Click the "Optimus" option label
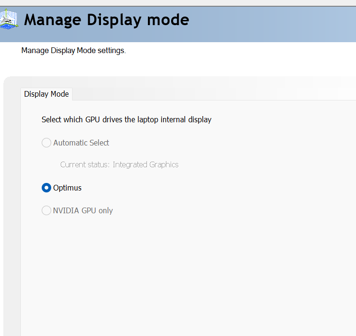This screenshot has width=356, height=336. [x=67, y=188]
